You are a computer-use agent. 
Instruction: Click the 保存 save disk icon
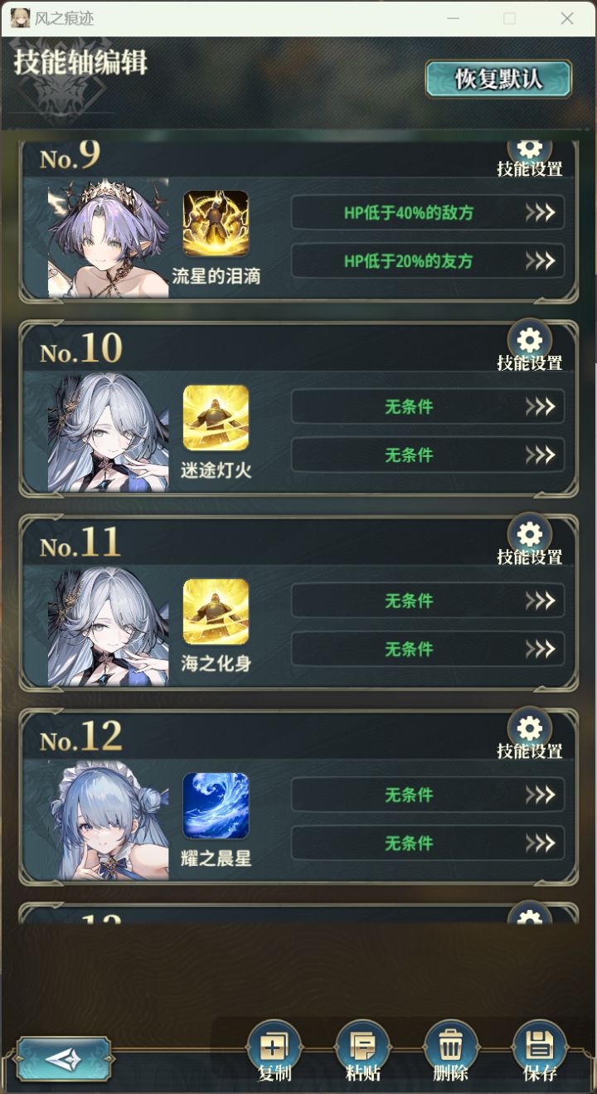pos(540,1047)
